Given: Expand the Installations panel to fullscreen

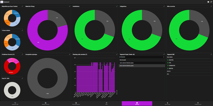Looking at the screenshot, I should click(117, 6).
